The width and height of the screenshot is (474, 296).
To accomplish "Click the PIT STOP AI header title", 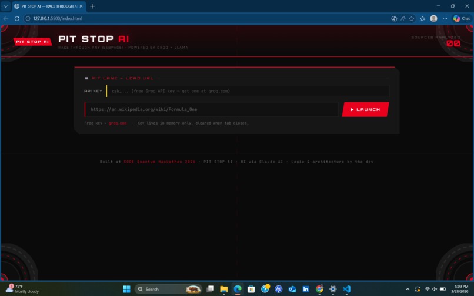I will 94,39.
